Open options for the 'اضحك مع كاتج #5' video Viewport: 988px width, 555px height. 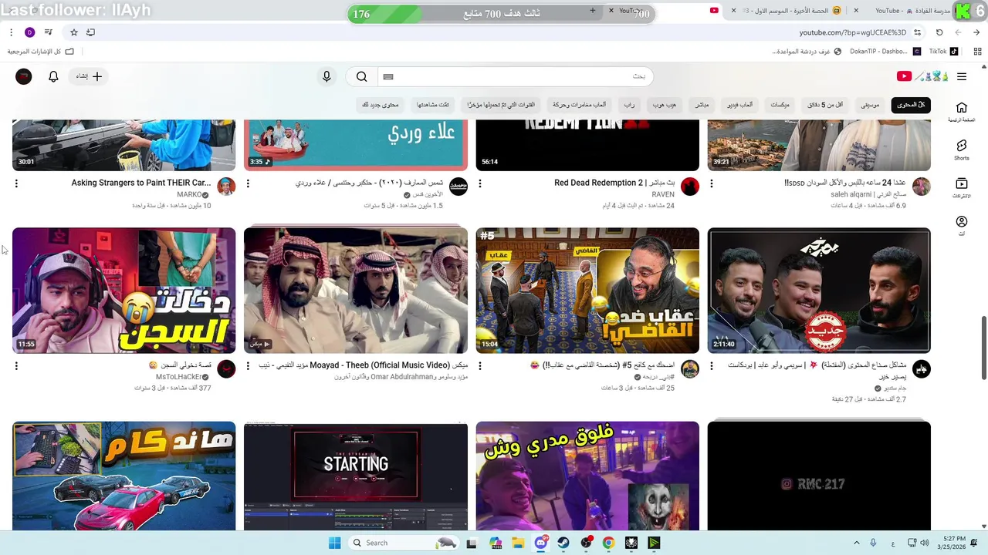[x=480, y=365]
